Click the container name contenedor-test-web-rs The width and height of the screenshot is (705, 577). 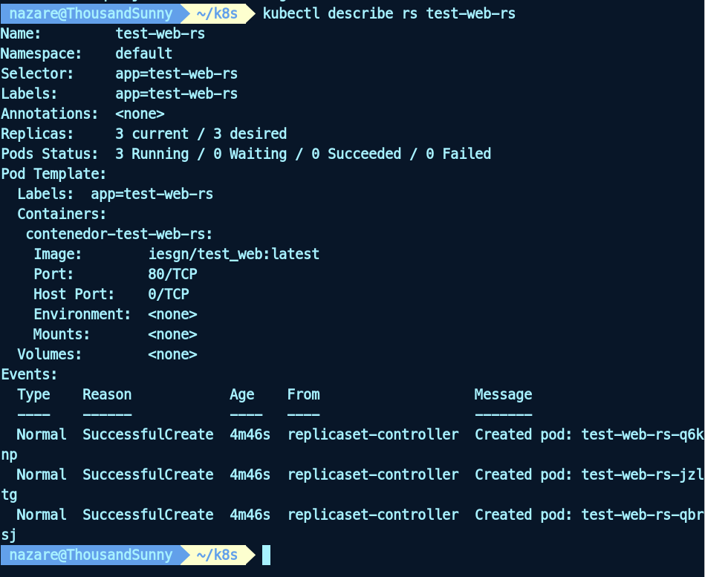pyautogui.click(x=119, y=234)
